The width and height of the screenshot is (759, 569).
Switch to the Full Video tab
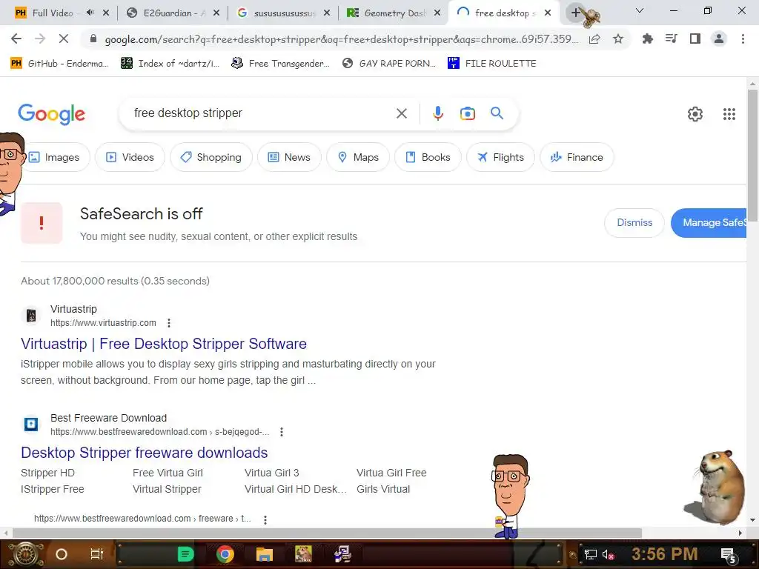(53, 13)
